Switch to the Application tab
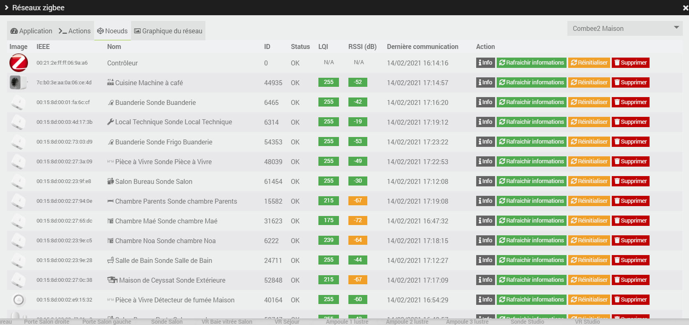The image size is (689, 325). coord(31,31)
